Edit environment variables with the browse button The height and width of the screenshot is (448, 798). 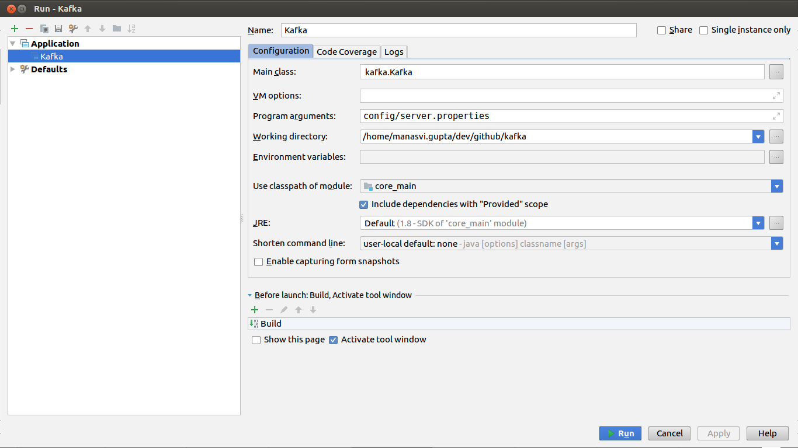(x=776, y=157)
